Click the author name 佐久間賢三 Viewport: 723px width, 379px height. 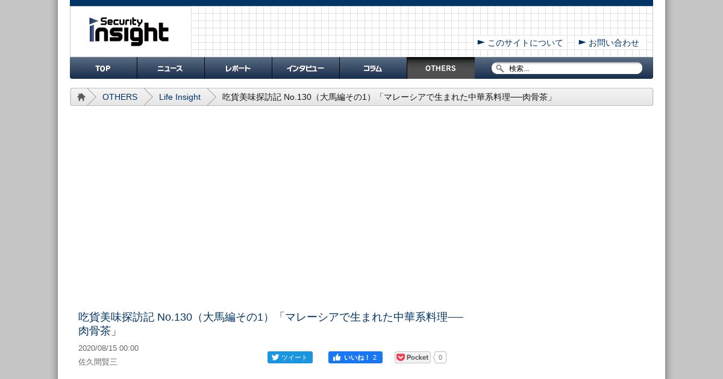click(x=98, y=362)
